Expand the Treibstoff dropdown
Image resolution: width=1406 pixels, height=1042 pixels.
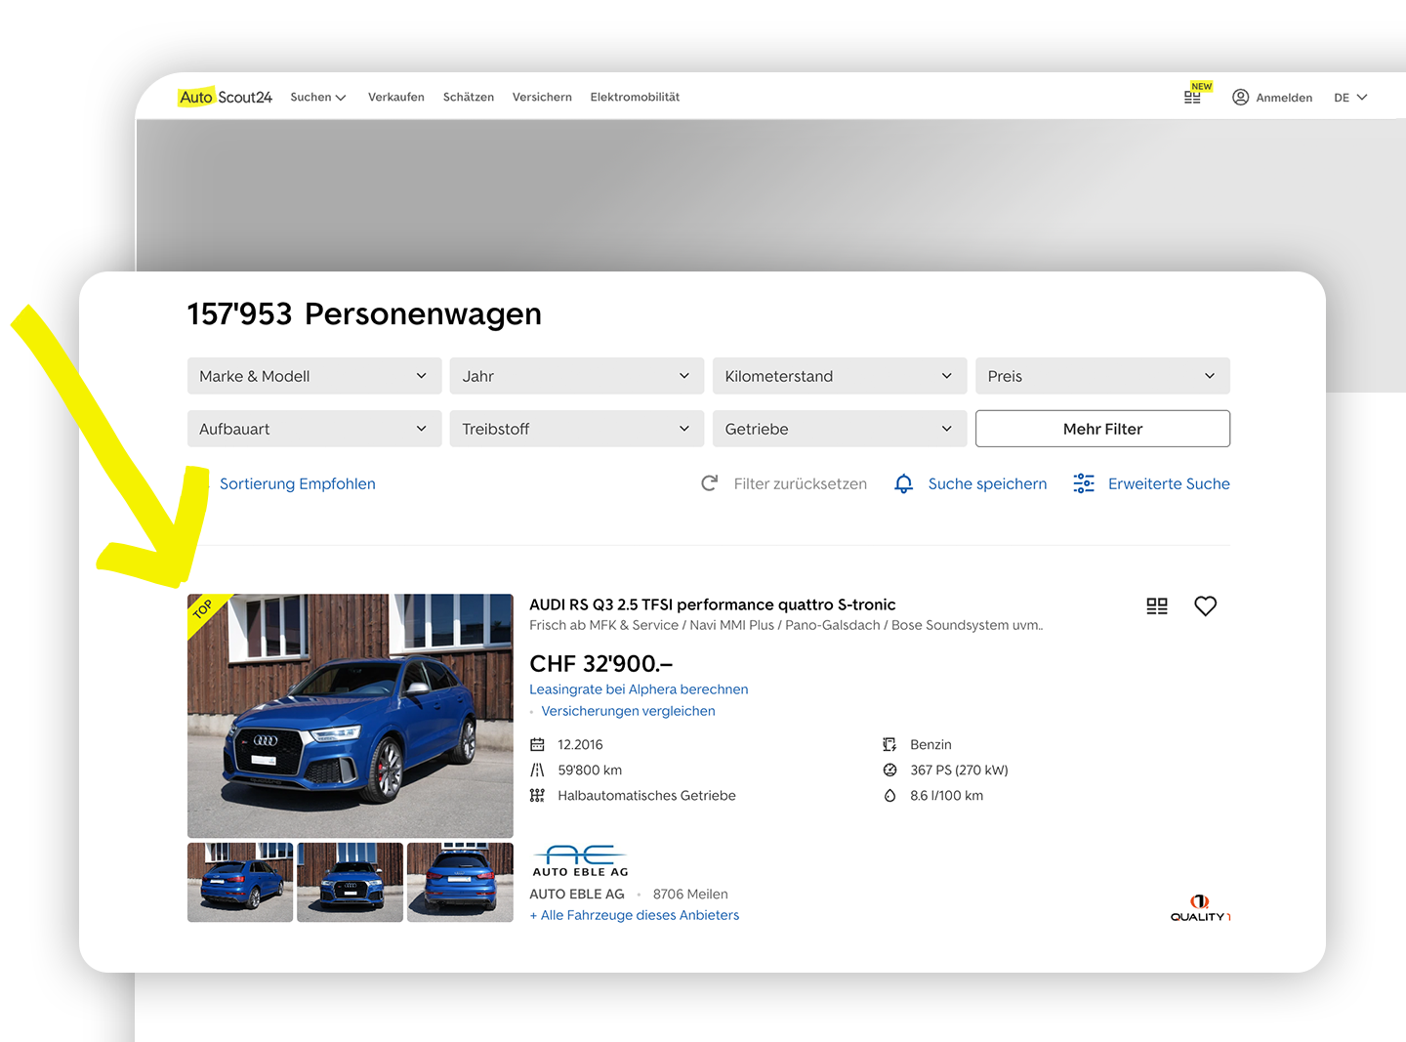click(576, 429)
